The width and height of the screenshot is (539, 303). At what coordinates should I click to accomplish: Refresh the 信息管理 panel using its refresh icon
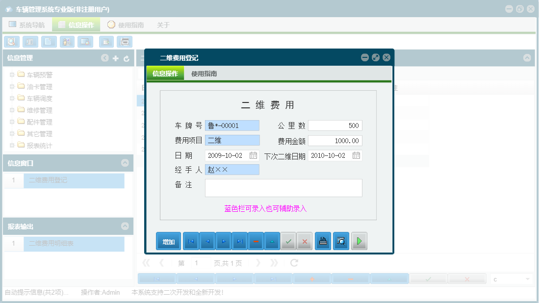pos(127,58)
